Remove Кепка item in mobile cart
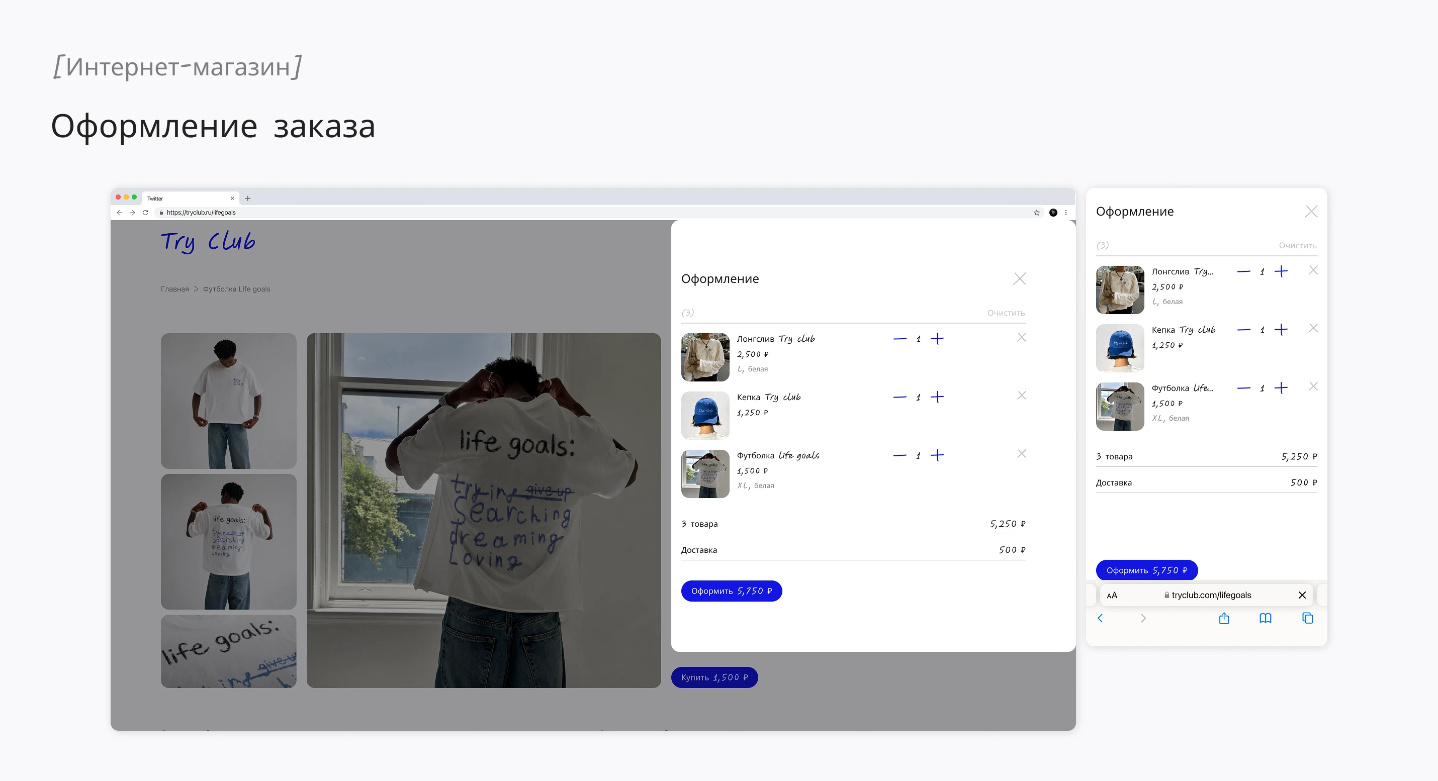 tap(1313, 328)
